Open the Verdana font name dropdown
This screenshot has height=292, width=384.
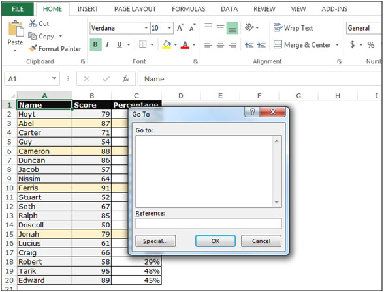coord(146,28)
